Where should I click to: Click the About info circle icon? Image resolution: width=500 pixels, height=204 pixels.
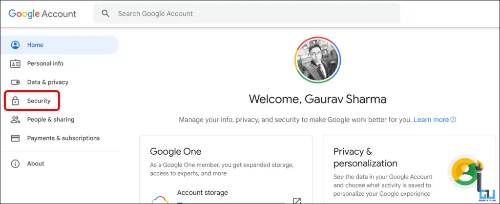pyautogui.click(x=15, y=163)
